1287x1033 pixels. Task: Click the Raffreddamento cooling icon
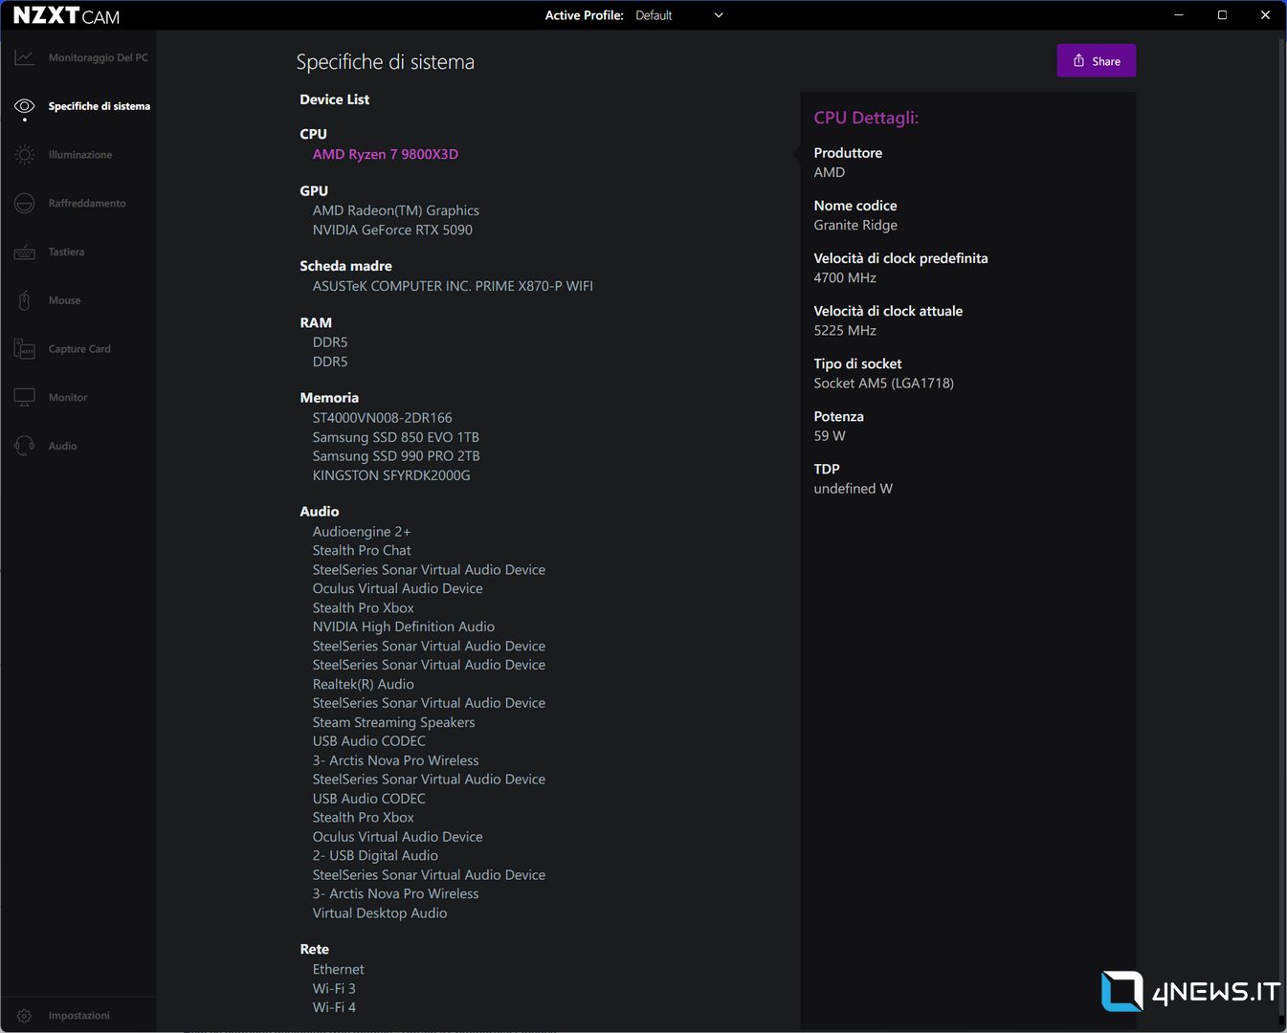pyautogui.click(x=25, y=204)
